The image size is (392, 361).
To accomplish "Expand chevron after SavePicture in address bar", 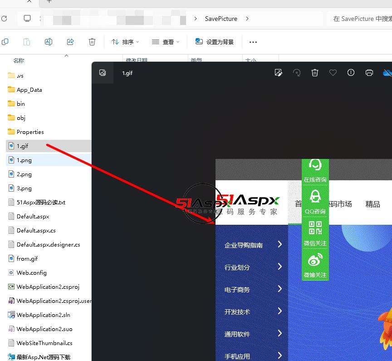I will (247, 19).
